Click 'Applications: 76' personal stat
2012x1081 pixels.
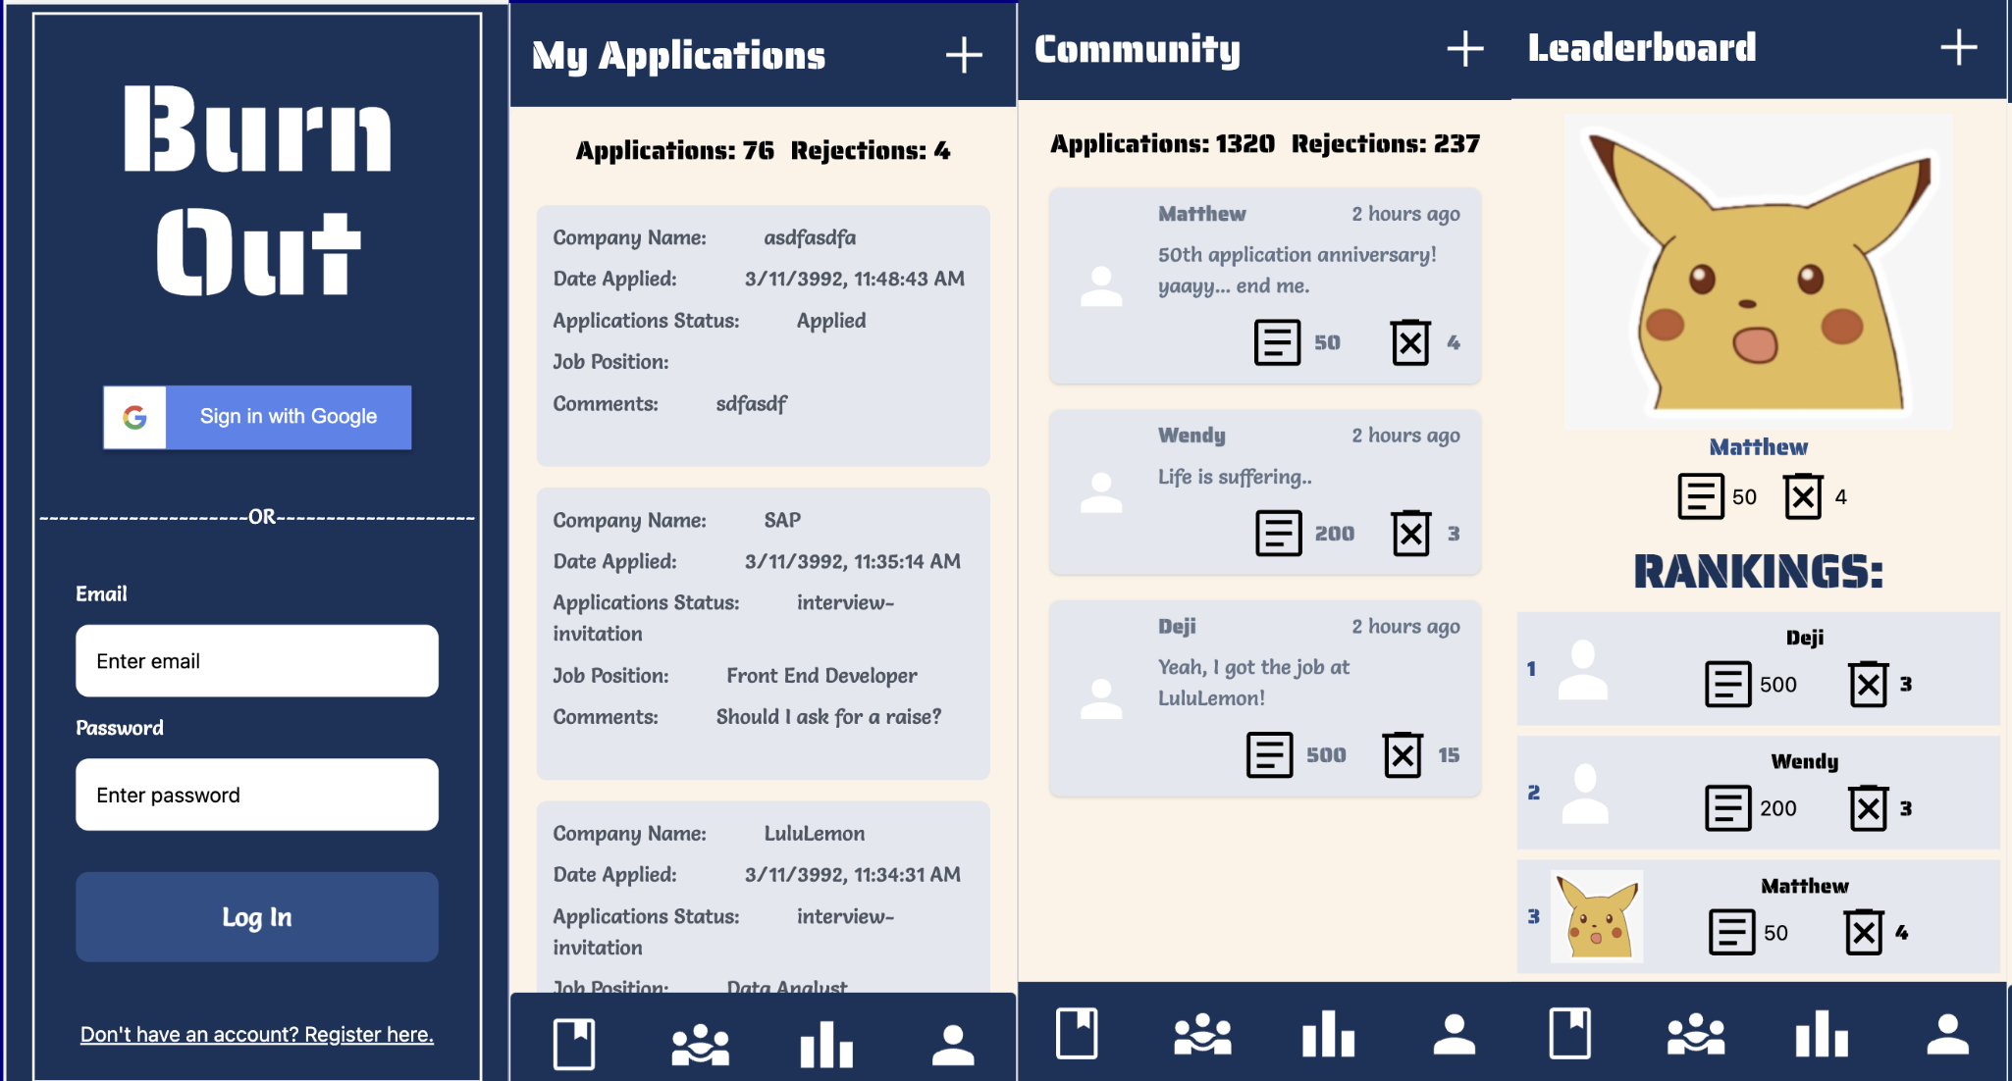click(x=674, y=151)
